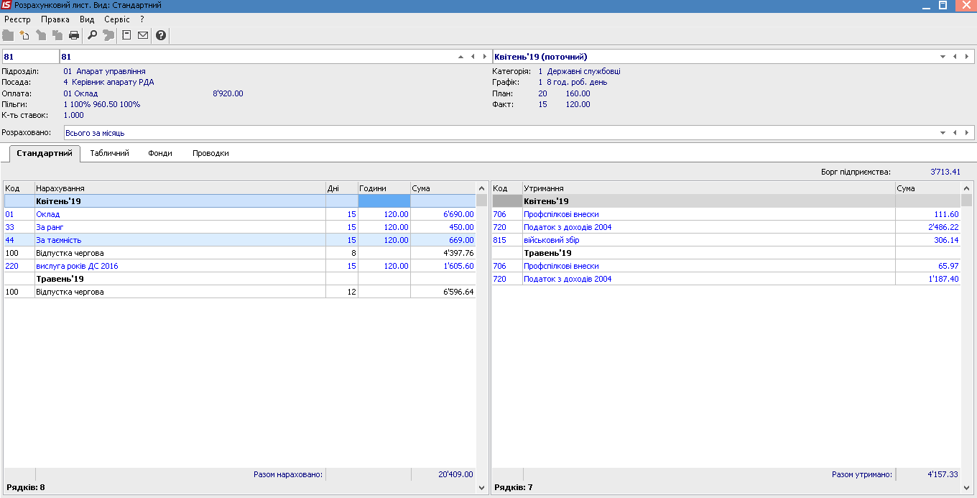This screenshot has height=498, width=977.
Task: Click the Борг підприємства value 3'713.41
Action: click(x=945, y=172)
